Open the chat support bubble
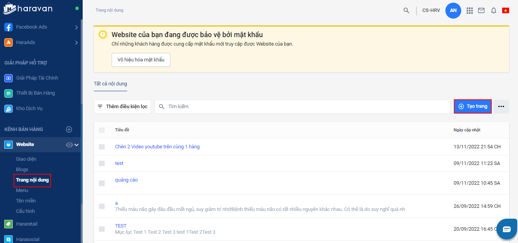The height and width of the screenshot is (243, 518). pos(506,229)
